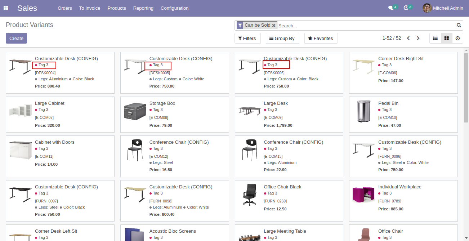Click the search magnifier icon

(x=459, y=25)
